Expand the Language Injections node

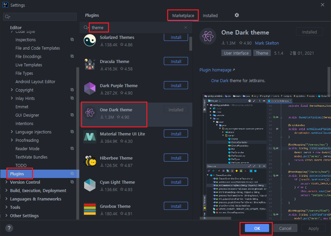(12, 132)
